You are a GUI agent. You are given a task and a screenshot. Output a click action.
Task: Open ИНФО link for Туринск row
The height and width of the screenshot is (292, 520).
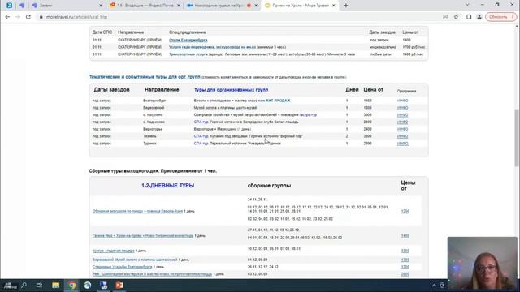point(403,144)
